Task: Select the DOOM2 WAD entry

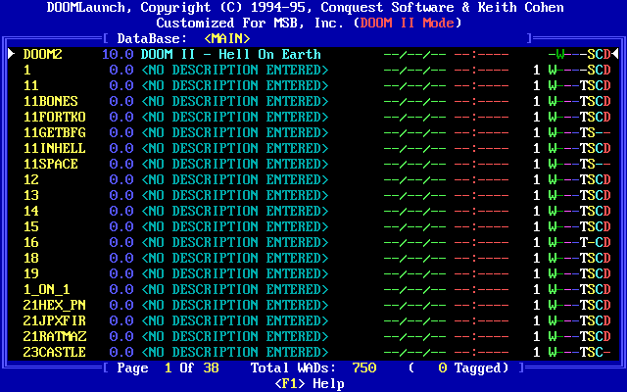Action: (x=313, y=54)
